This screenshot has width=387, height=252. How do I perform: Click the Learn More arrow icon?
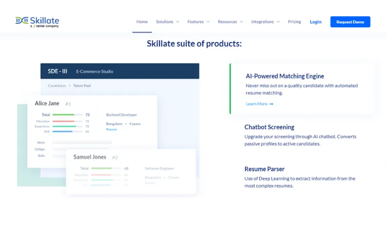[x=271, y=104]
